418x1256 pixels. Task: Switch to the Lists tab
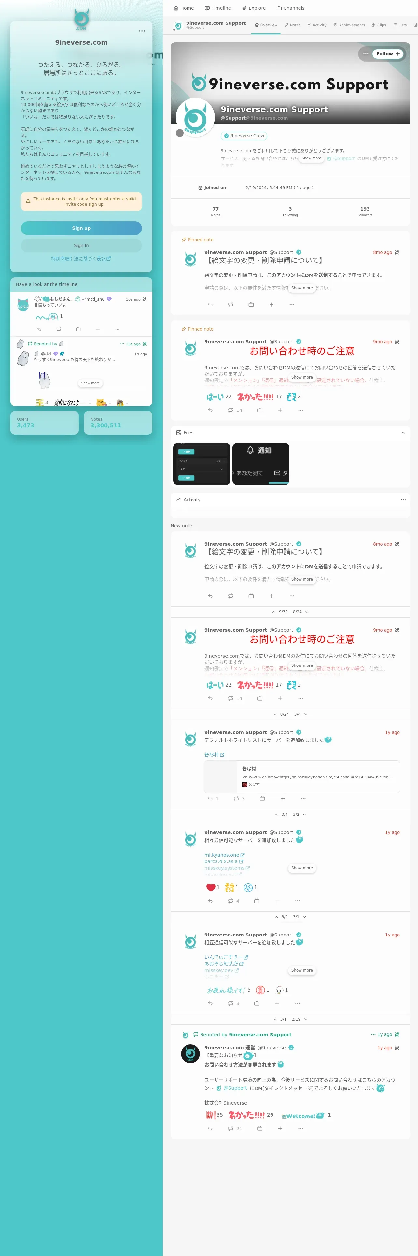click(x=400, y=25)
